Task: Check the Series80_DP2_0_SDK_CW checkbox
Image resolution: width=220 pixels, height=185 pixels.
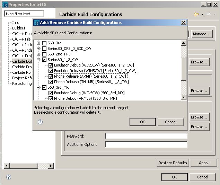Action: pyautogui.click(x=44, y=49)
